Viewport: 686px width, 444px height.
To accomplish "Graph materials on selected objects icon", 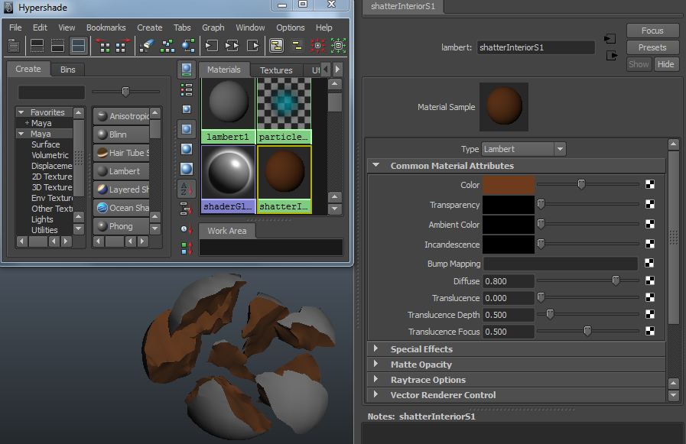I will (188, 46).
